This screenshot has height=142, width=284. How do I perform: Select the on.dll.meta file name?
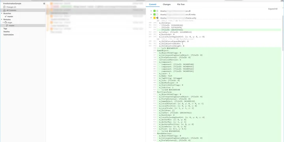coord(178,15)
